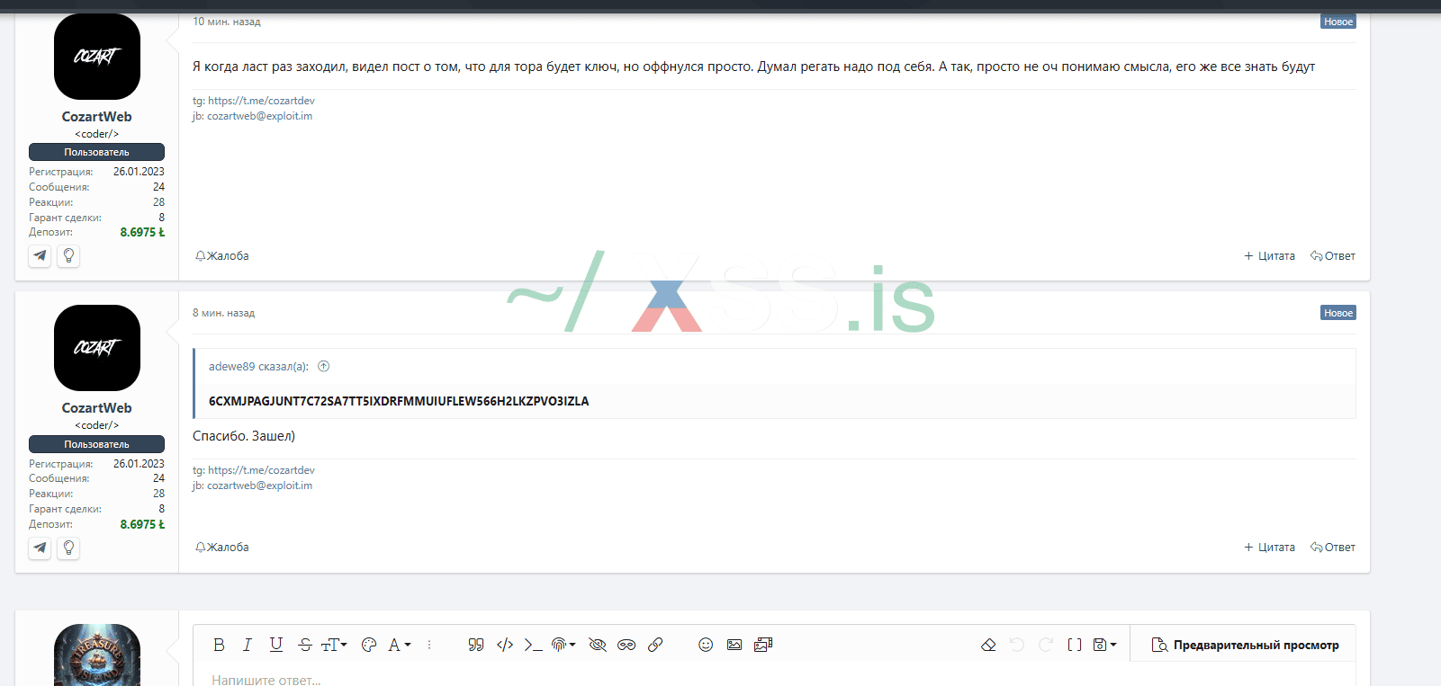Click the deposit value in the Спасибо post
Image resolution: width=1441 pixels, height=686 pixels.
coord(142,524)
